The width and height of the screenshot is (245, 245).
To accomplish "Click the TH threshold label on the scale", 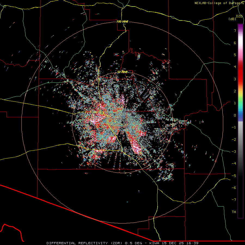I will (234, 212).
